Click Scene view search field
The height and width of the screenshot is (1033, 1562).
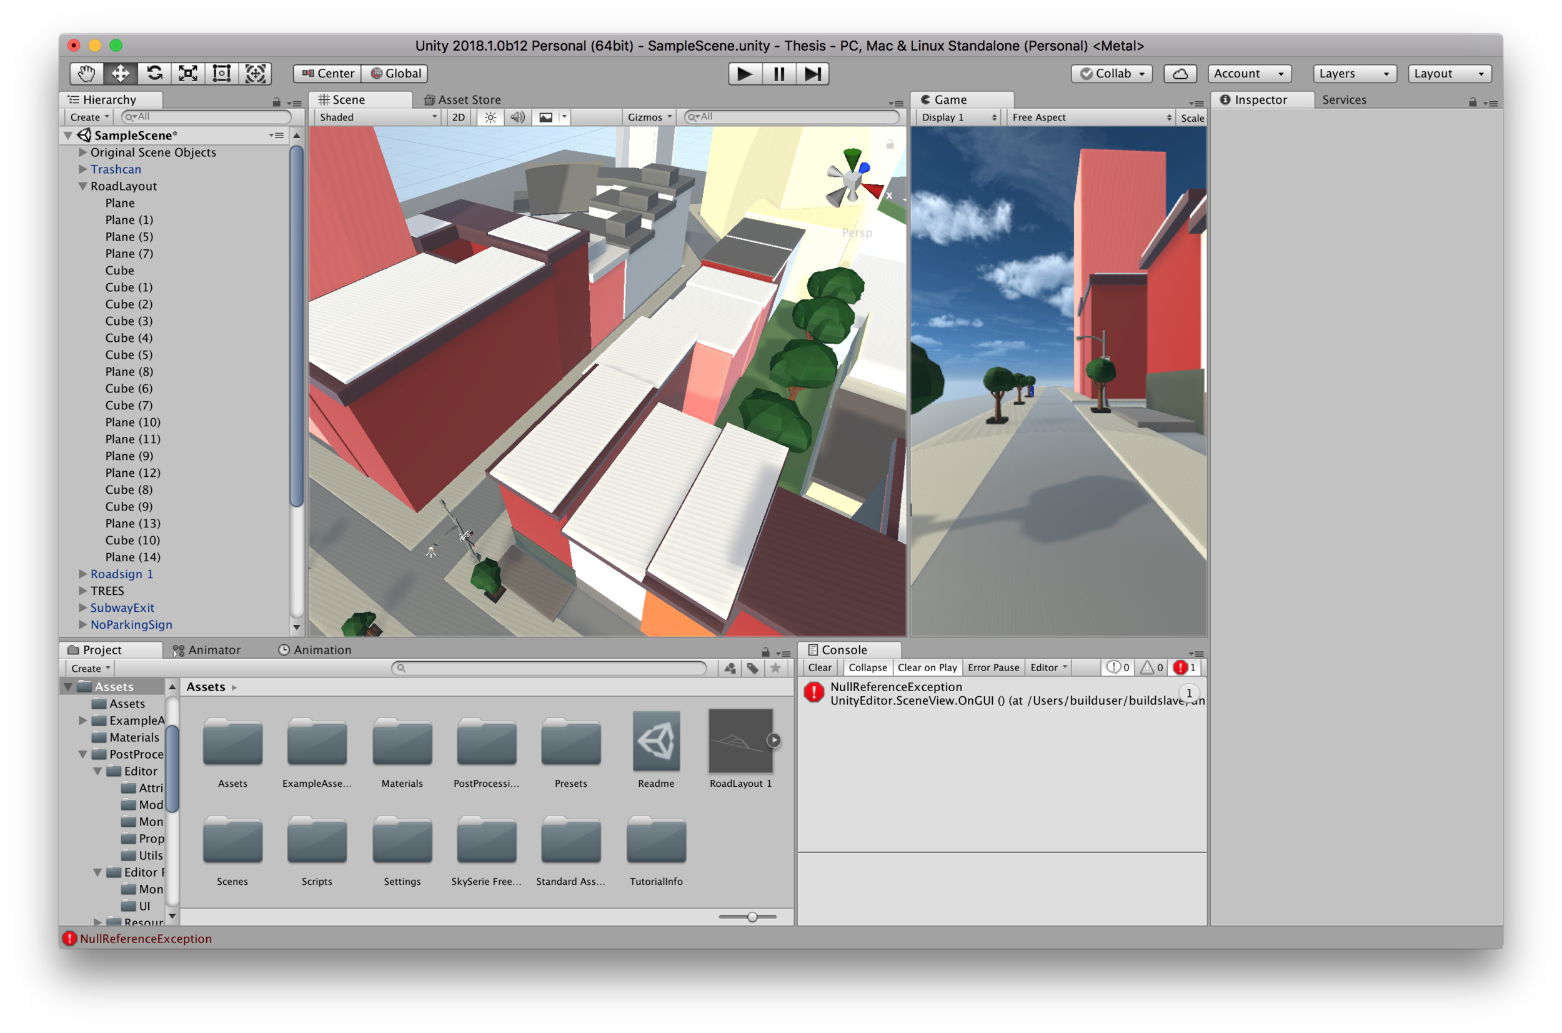click(x=792, y=117)
